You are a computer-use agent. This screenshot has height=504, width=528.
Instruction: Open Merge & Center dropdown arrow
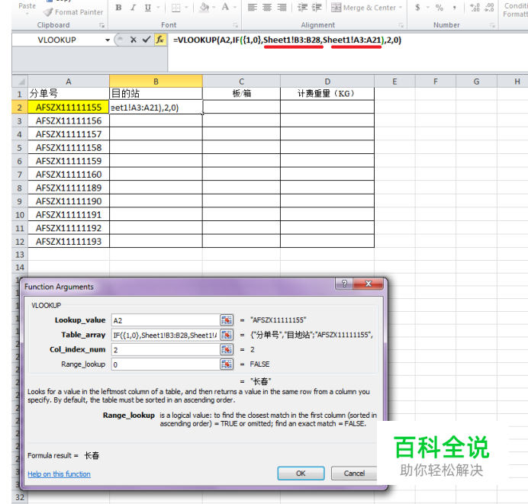click(x=401, y=8)
